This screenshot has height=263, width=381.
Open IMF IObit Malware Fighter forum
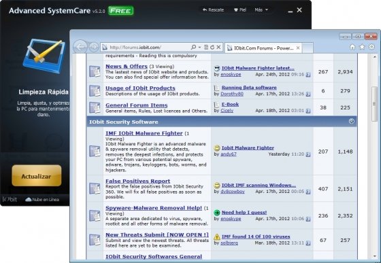[x=144, y=133]
